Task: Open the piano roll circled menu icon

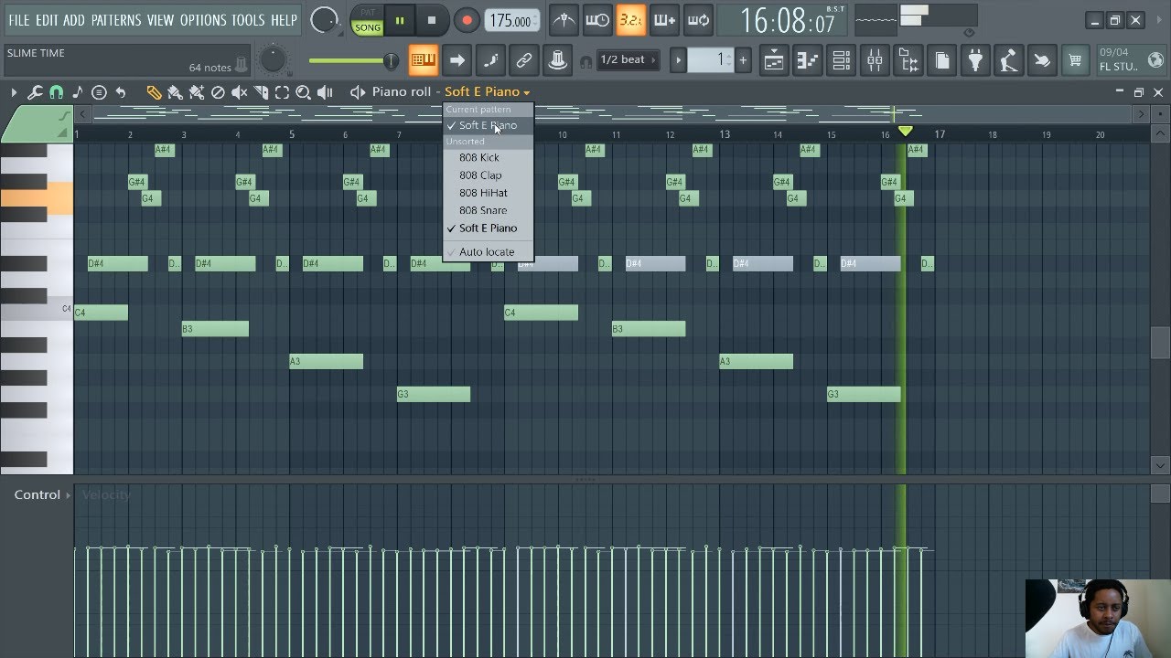Action: point(99,92)
